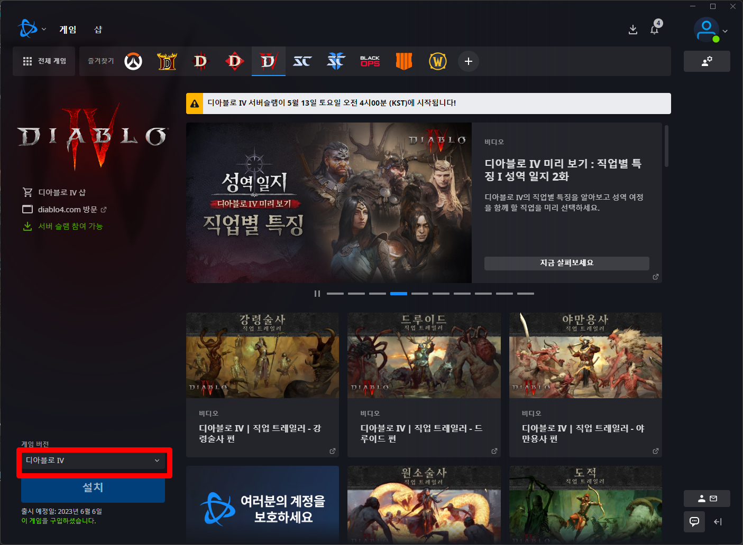Click the 야만용사 편 trailer title
This screenshot has width=743, height=545.
[583, 434]
